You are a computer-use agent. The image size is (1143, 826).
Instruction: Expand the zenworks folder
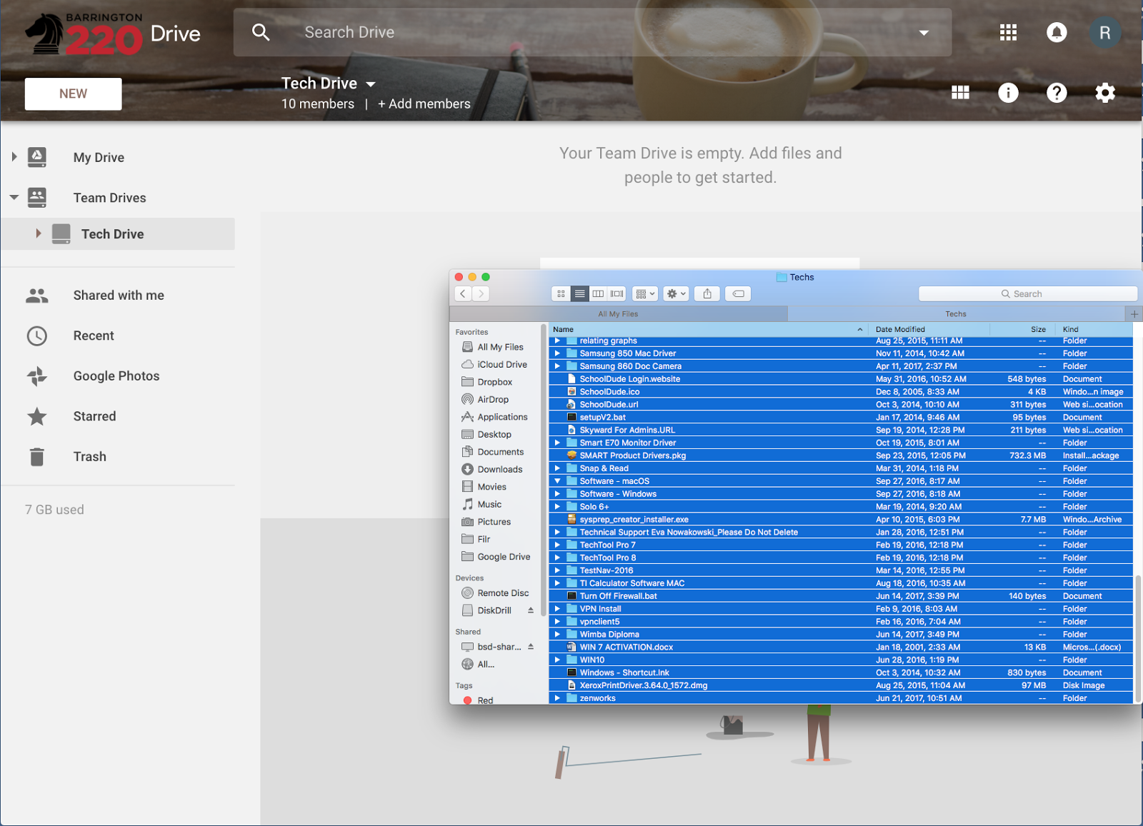[x=557, y=698]
